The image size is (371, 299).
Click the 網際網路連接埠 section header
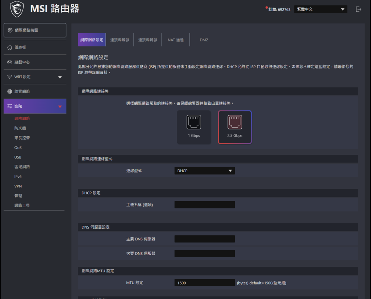(x=218, y=91)
